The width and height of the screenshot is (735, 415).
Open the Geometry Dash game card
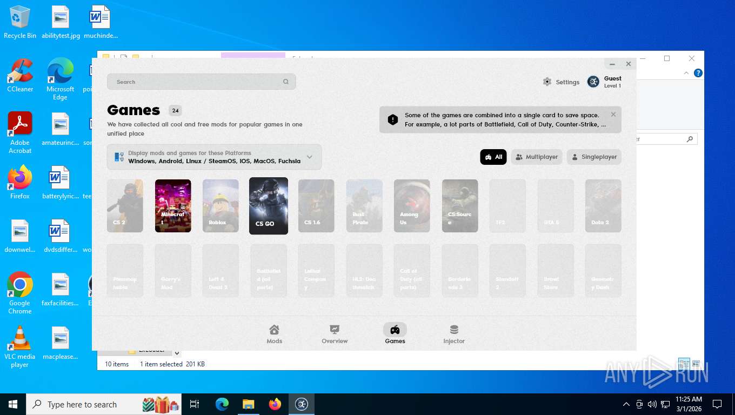pyautogui.click(x=603, y=271)
